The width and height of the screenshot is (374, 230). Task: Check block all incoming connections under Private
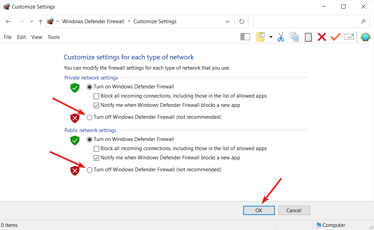[x=96, y=96]
